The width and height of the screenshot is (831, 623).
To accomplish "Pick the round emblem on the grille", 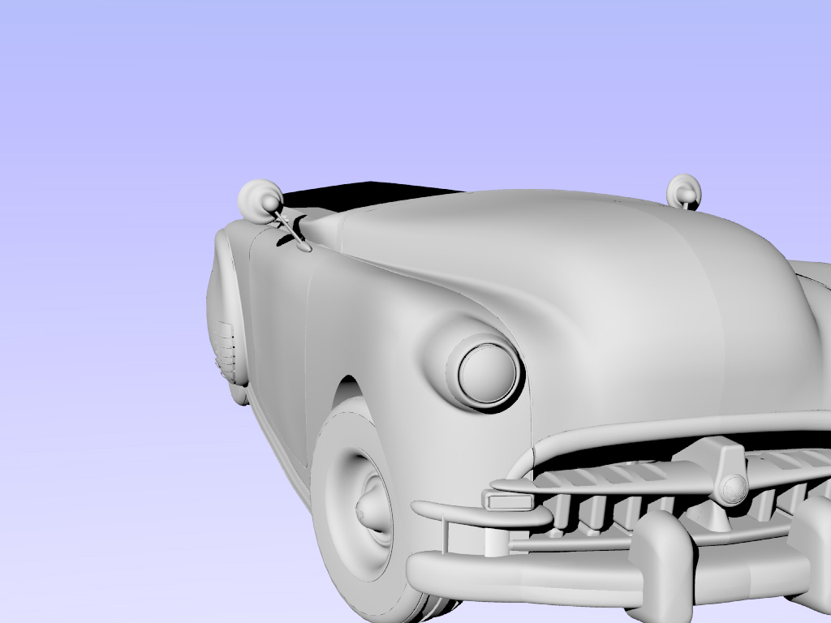I will tap(734, 488).
